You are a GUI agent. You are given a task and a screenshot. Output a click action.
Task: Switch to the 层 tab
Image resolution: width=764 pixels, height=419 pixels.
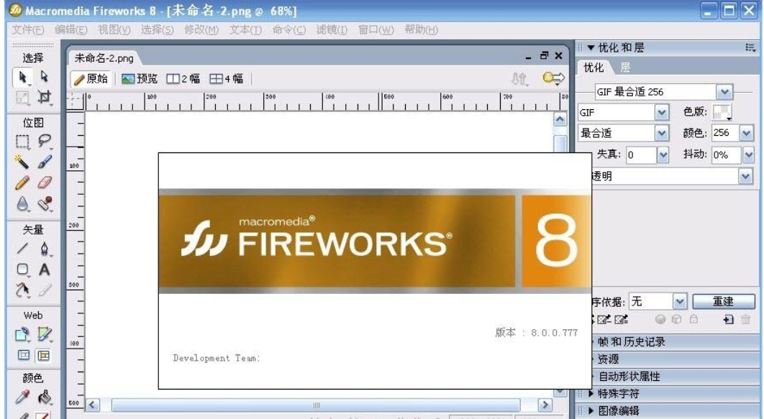tap(625, 68)
